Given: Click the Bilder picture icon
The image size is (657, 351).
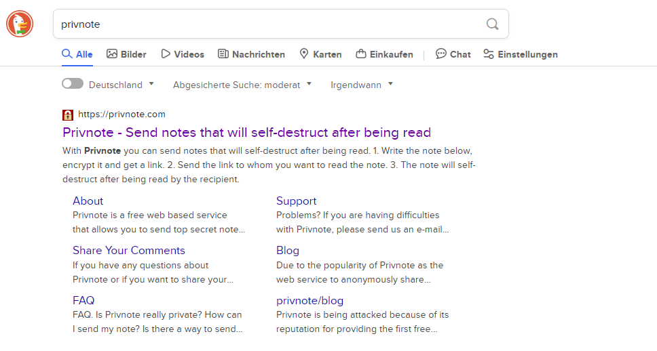Looking at the screenshot, I should [112, 54].
